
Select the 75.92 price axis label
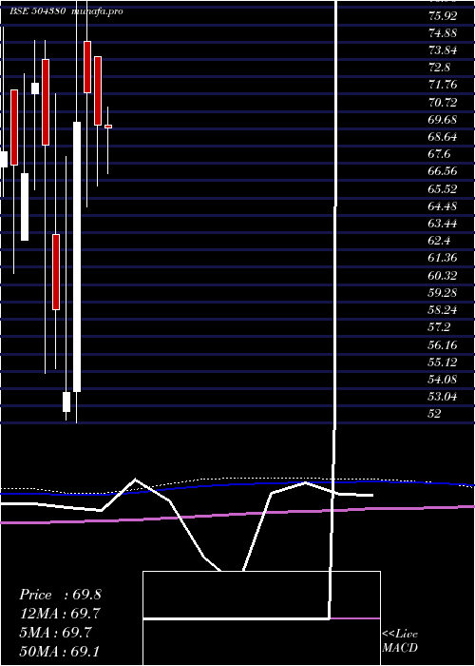(x=443, y=16)
